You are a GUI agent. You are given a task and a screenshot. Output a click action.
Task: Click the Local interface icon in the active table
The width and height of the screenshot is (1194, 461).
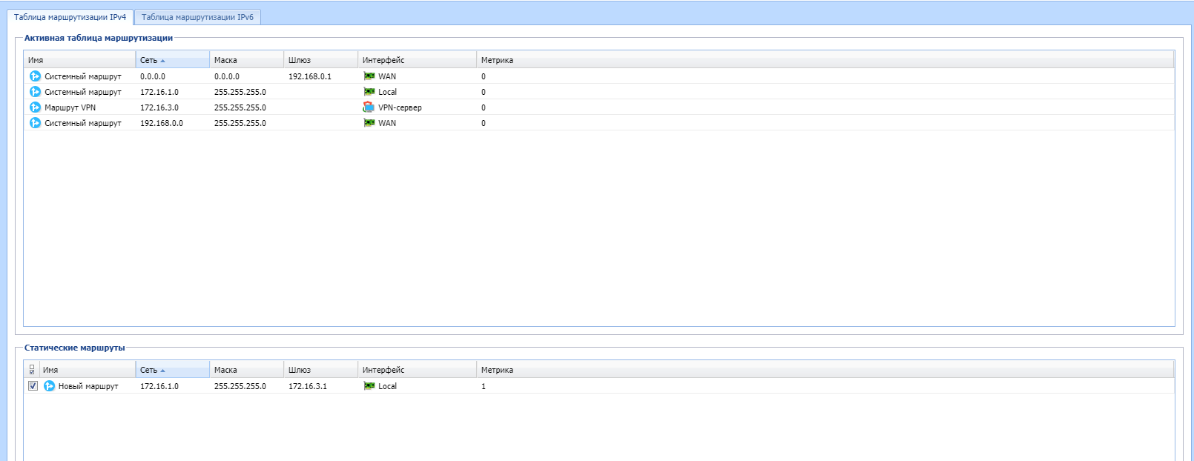(369, 92)
